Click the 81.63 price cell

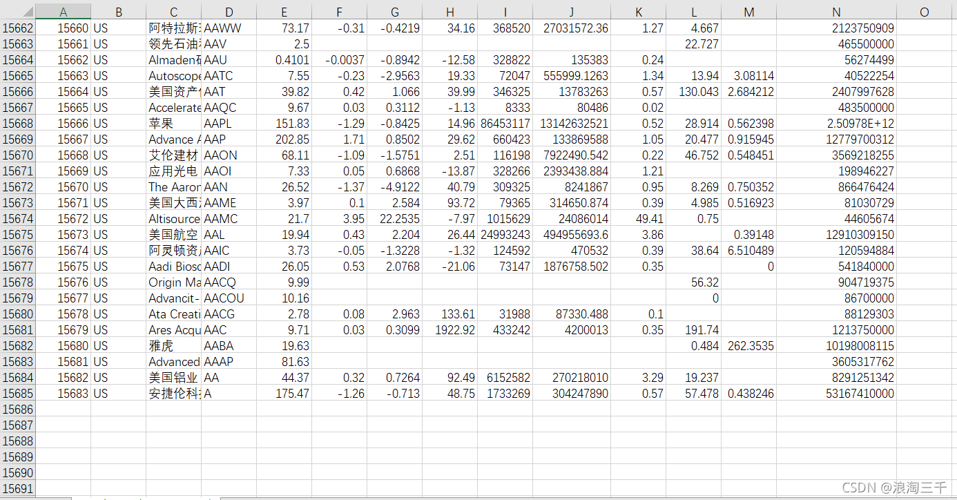pos(284,362)
